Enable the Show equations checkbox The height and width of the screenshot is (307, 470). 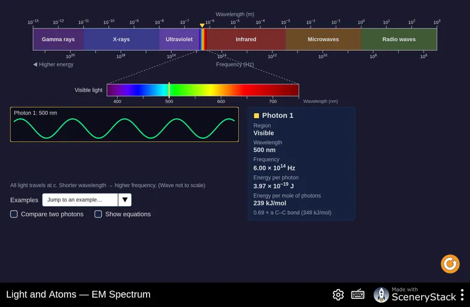98,214
